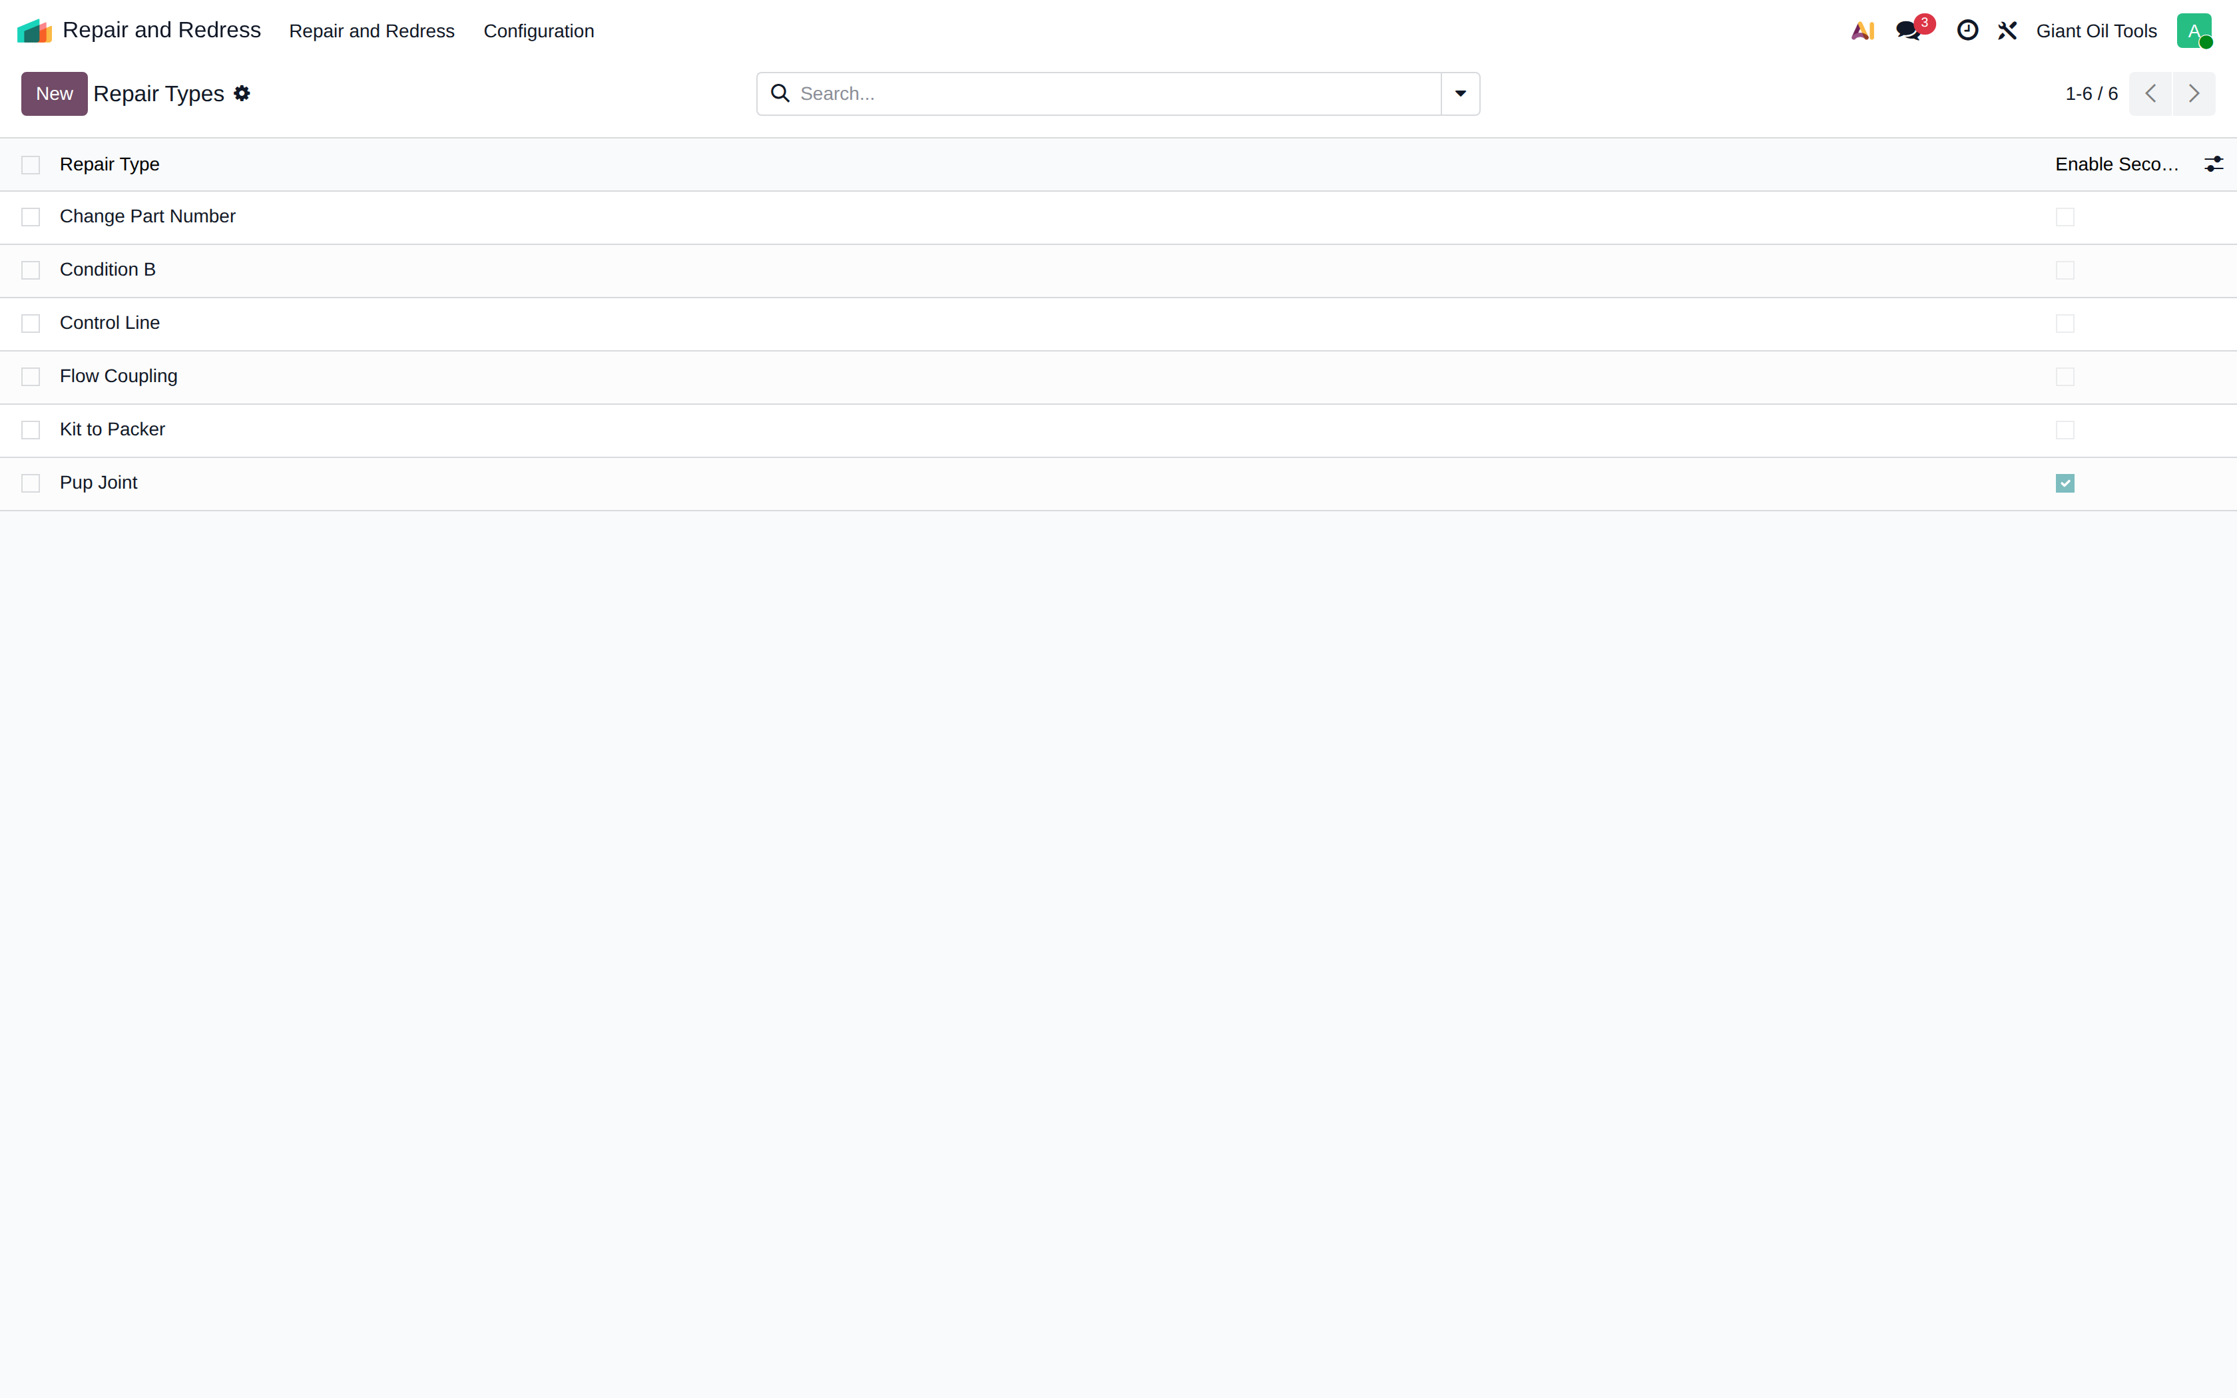The image size is (2237, 1398).
Task: Open the Configuration menu
Action: 539,31
